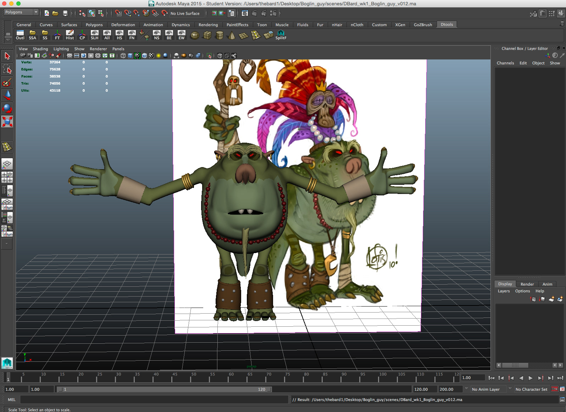Toggle Textured display checker icon
This screenshot has width=566, height=412.
151,56
